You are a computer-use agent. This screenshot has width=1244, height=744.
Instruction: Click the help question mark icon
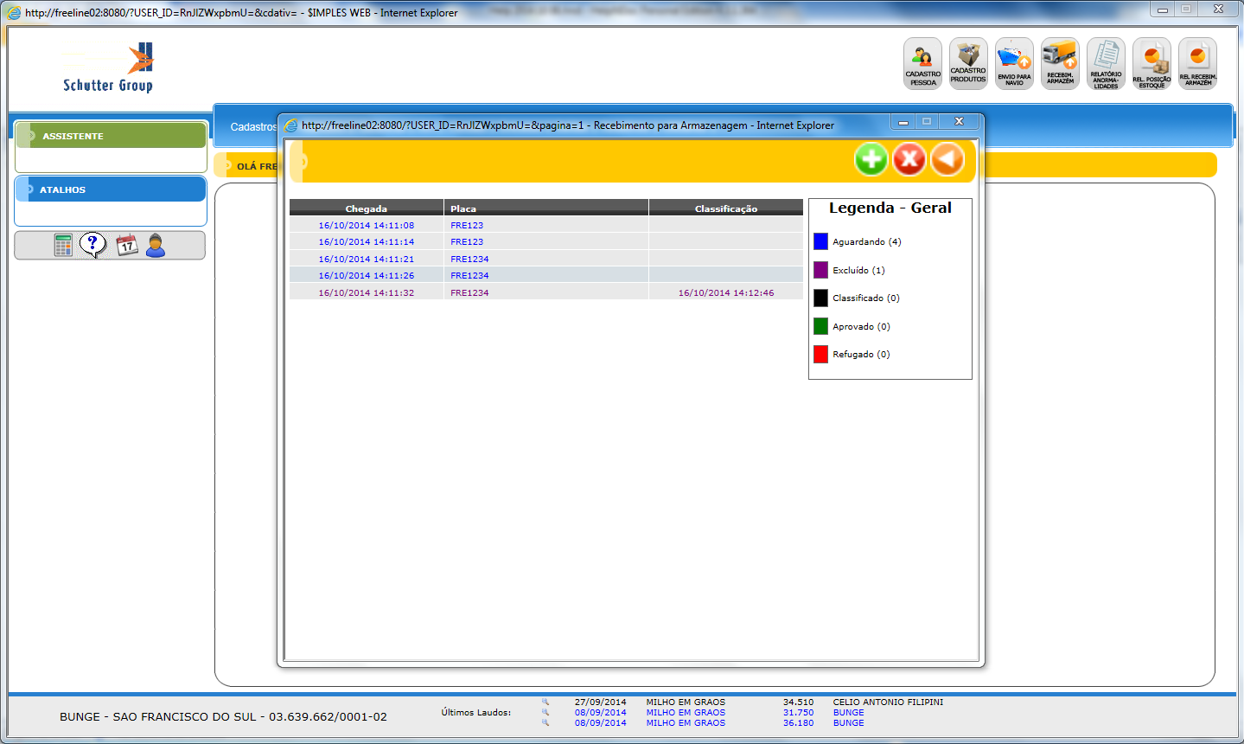[93, 245]
